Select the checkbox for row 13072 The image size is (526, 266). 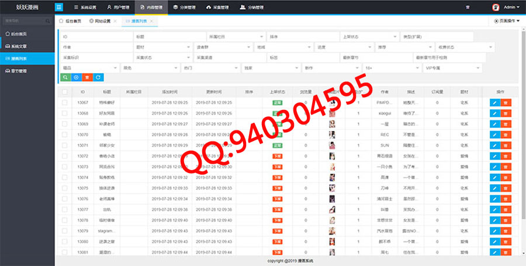click(x=65, y=156)
